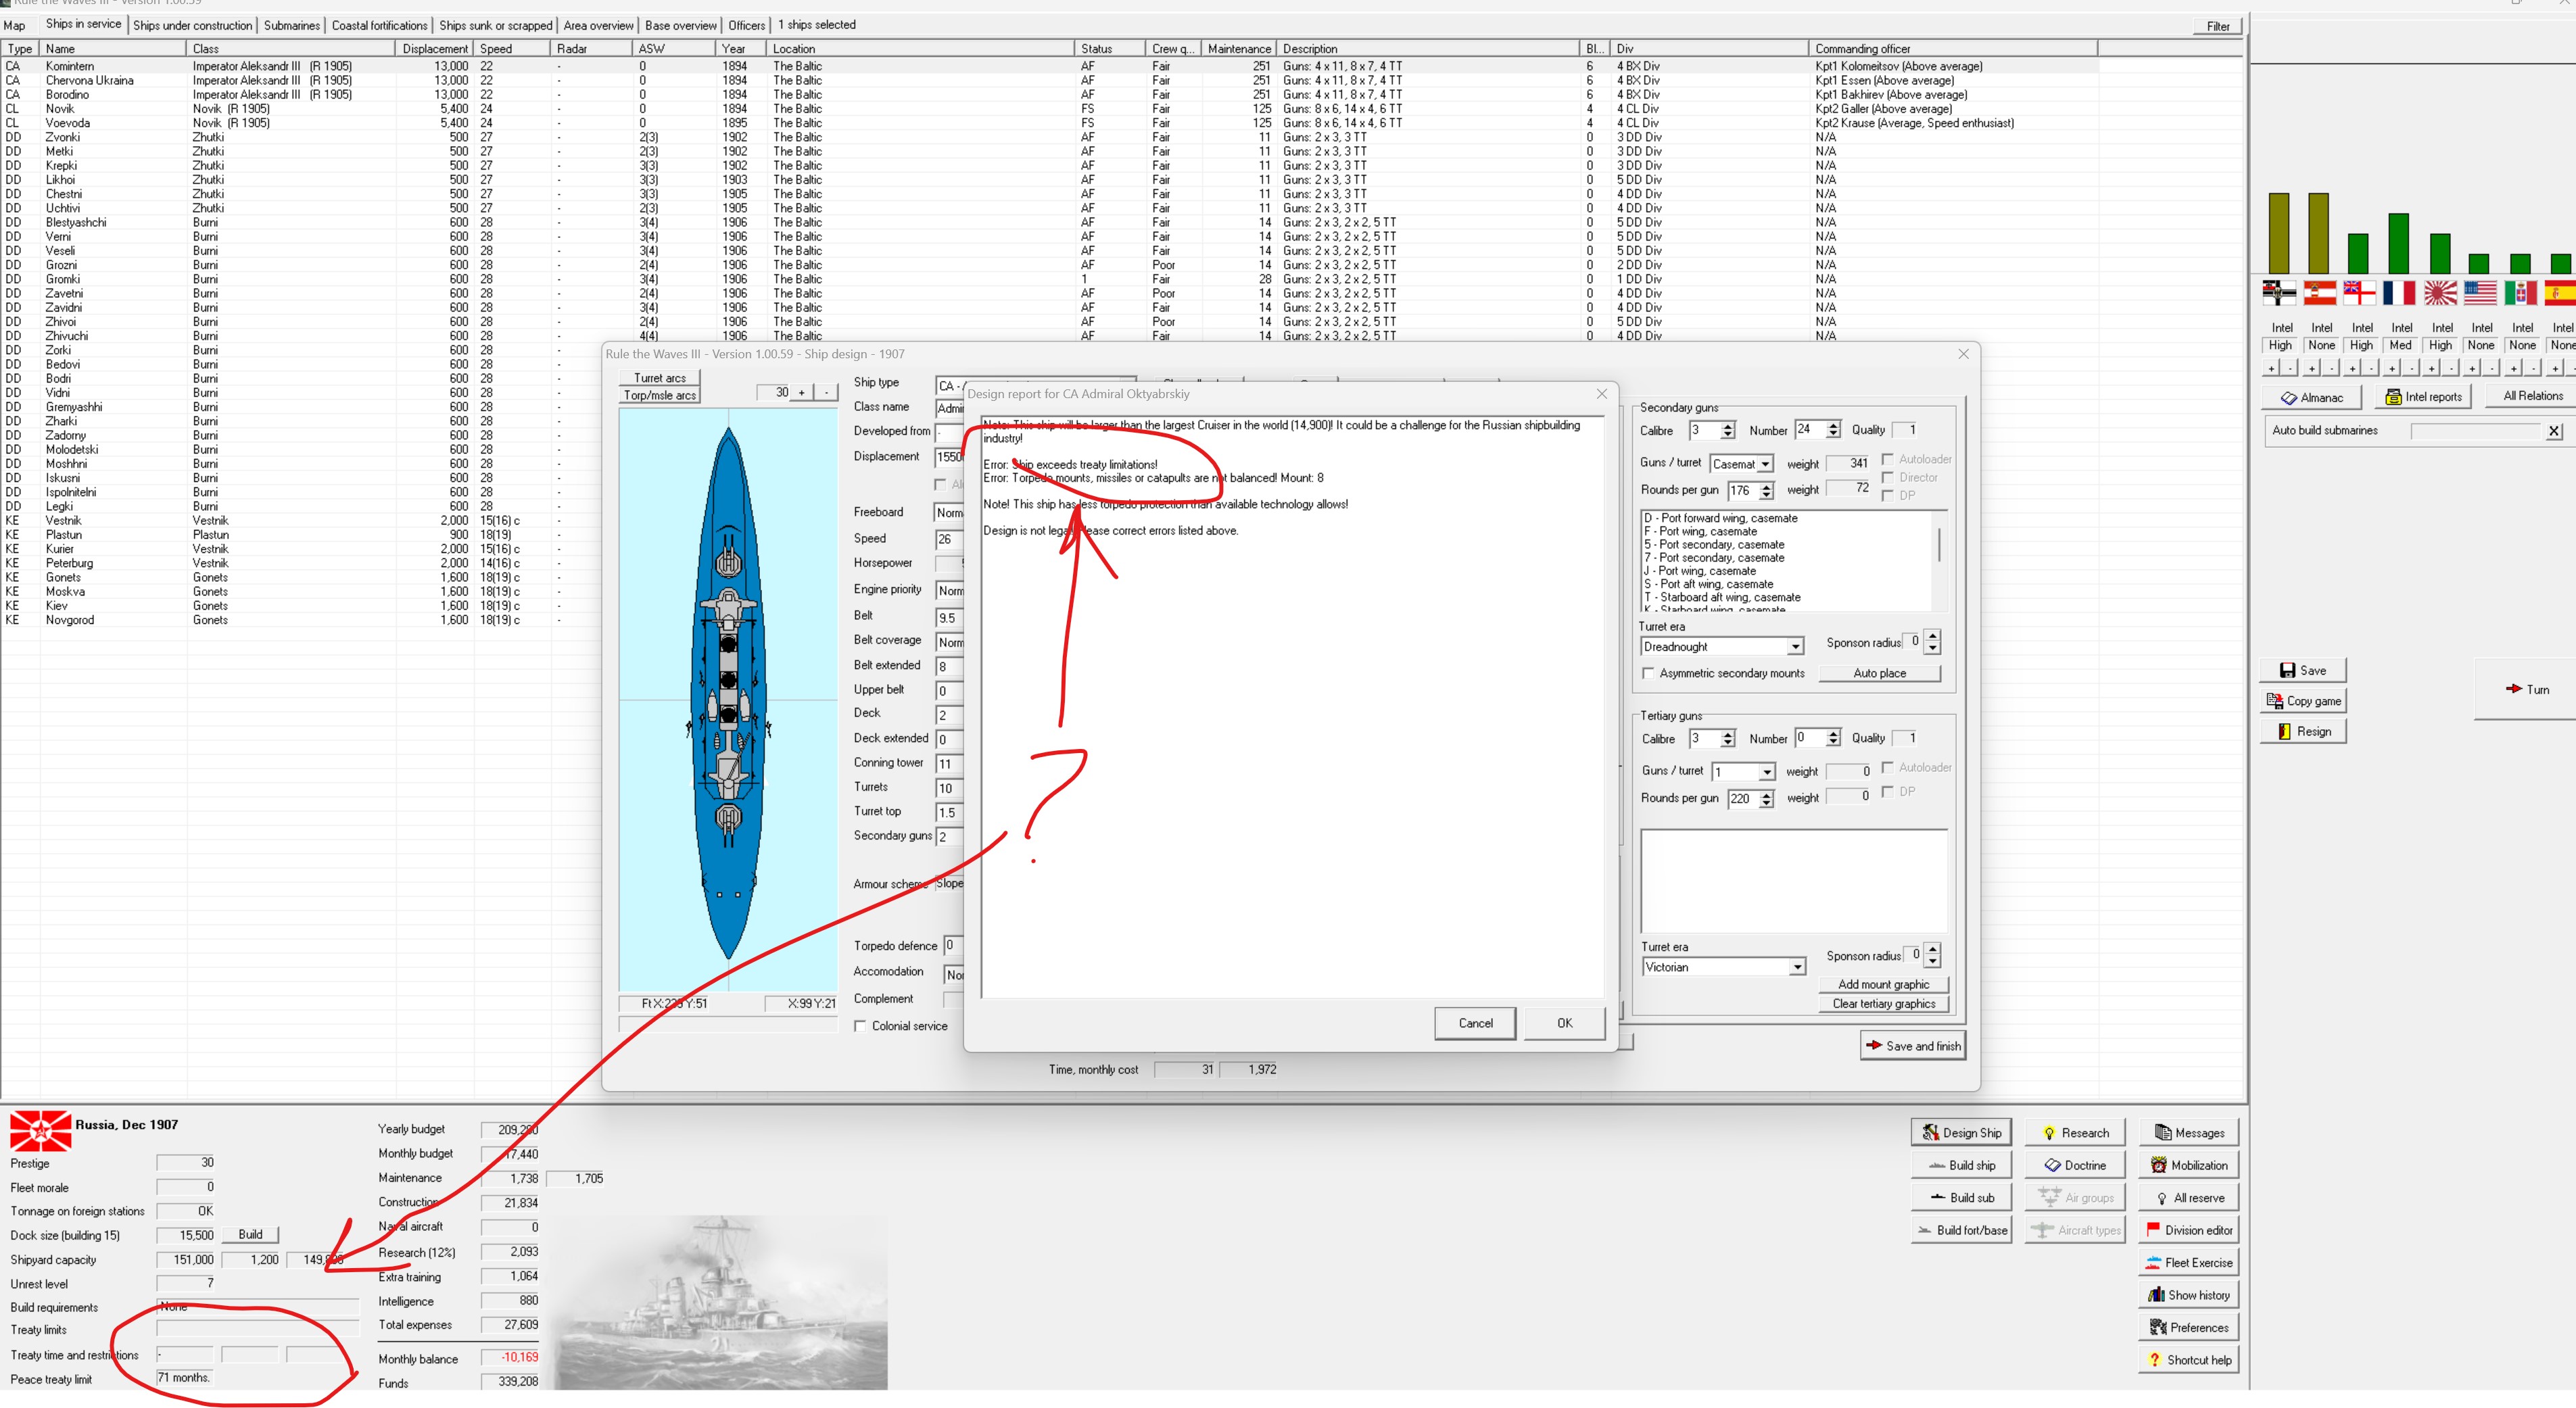
Task: Click the German naval ensign flag
Action: pyautogui.click(x=2279, y=293)
